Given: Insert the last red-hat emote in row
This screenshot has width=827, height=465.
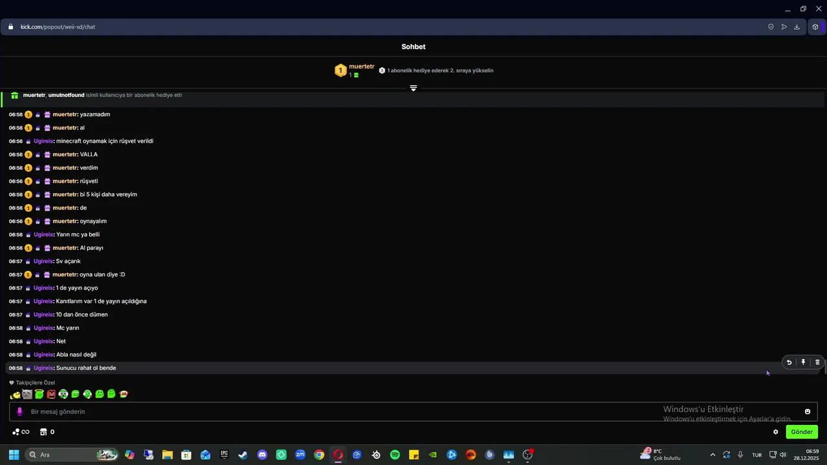Looking at the screenshot, I should pos(124,394).
